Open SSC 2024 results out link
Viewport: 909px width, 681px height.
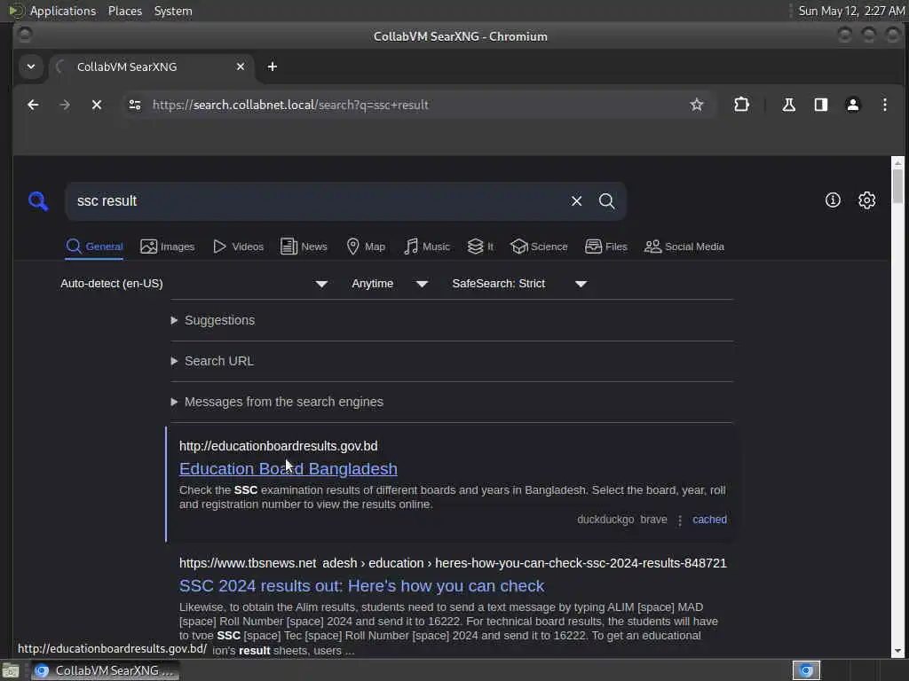tap(362, 585)
